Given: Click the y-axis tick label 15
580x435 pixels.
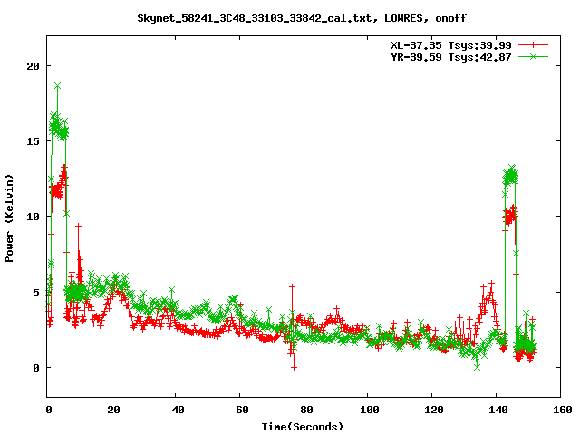Looking at the screenshot, I should pos(33,141).
